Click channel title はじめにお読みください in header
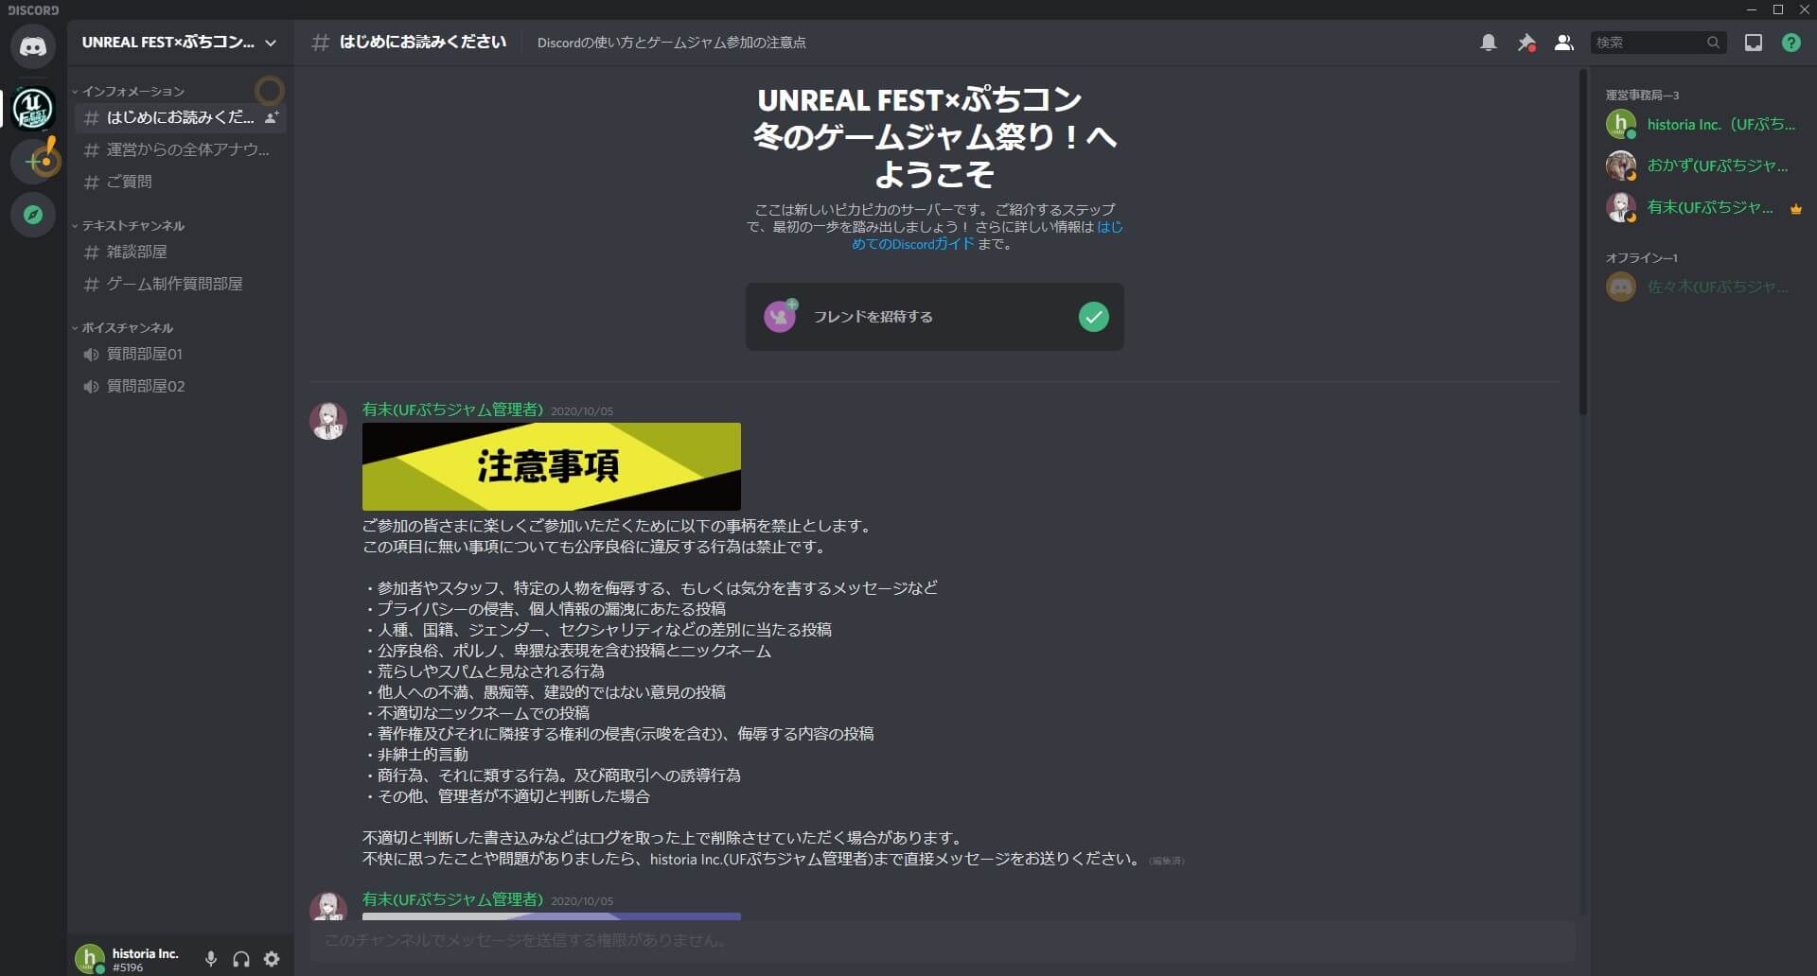This screenshot has width=1817, height=976. click(423, 43)
